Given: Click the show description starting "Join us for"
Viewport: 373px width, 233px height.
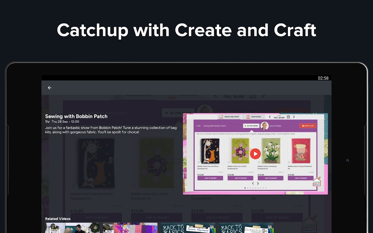Looking at the screenshot, I should [111, 130].
